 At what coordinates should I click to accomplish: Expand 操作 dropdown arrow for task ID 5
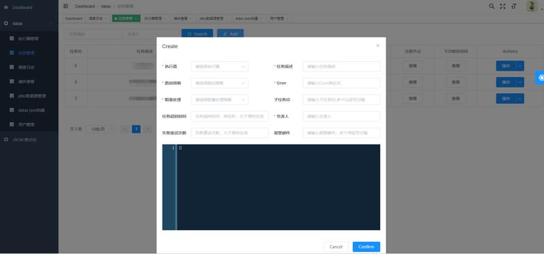(520, 82)
